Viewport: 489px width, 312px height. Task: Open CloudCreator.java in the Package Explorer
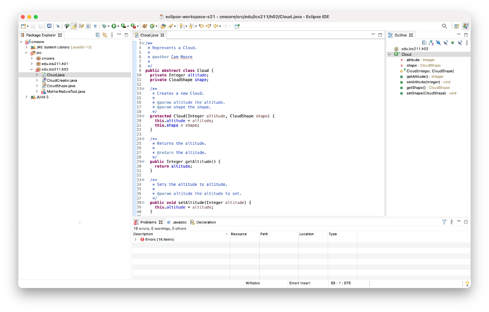(62, 80)
